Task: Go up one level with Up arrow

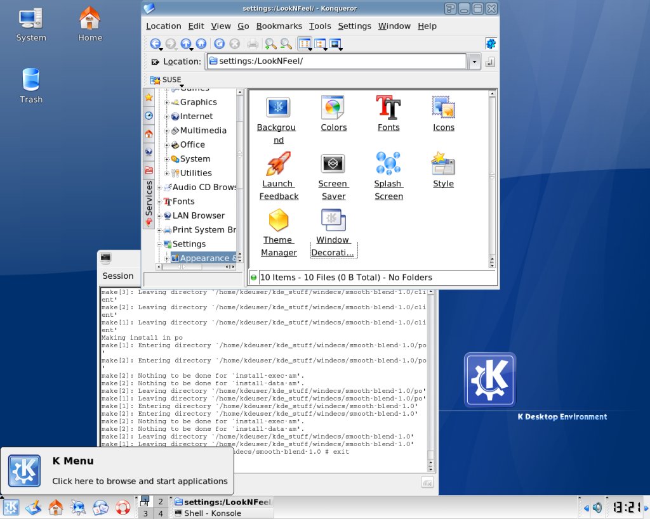Action: 186,44
